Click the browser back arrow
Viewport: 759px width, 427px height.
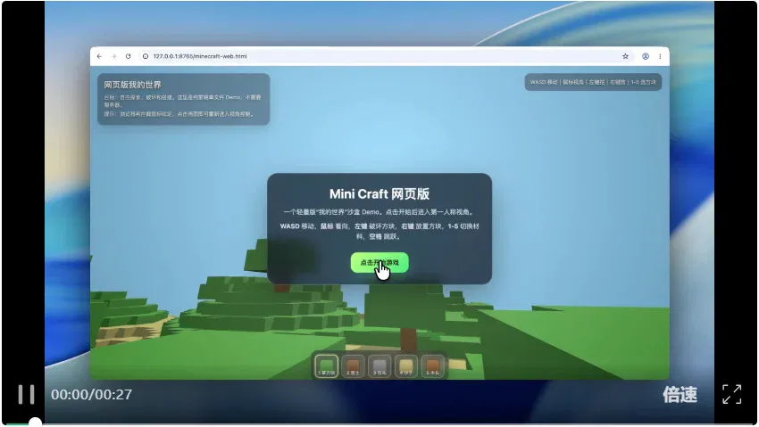pyautogui.click(x=99, y=56)
